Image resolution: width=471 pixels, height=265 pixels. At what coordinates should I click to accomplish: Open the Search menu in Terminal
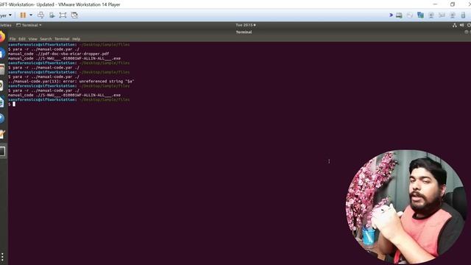point(46,39)
